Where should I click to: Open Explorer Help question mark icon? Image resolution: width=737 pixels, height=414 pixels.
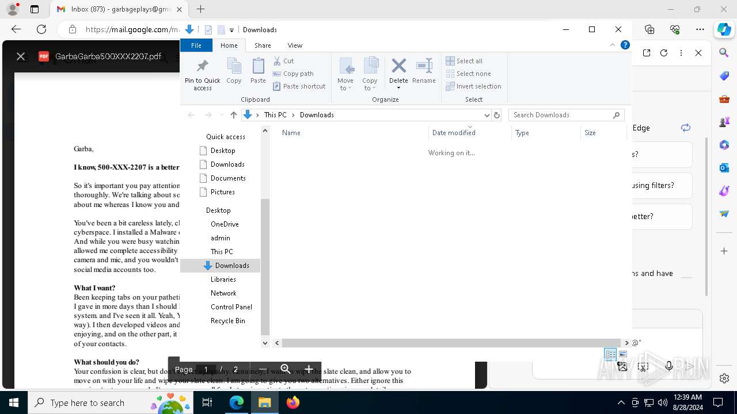[625, 45]
